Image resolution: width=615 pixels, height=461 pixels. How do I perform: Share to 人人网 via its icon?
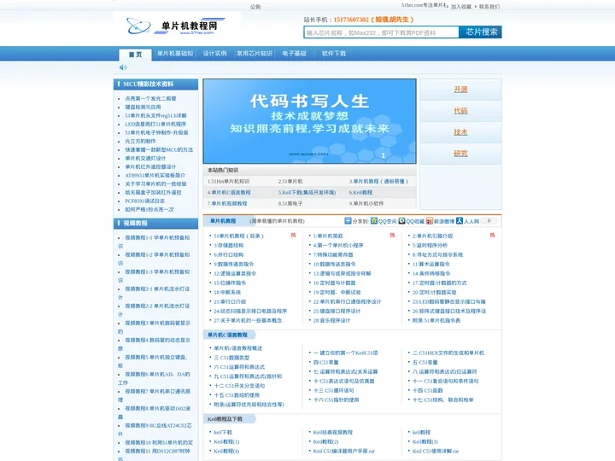[460, 221]
